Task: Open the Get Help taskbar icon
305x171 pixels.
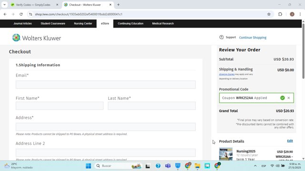Action: [x=158, y=166]
